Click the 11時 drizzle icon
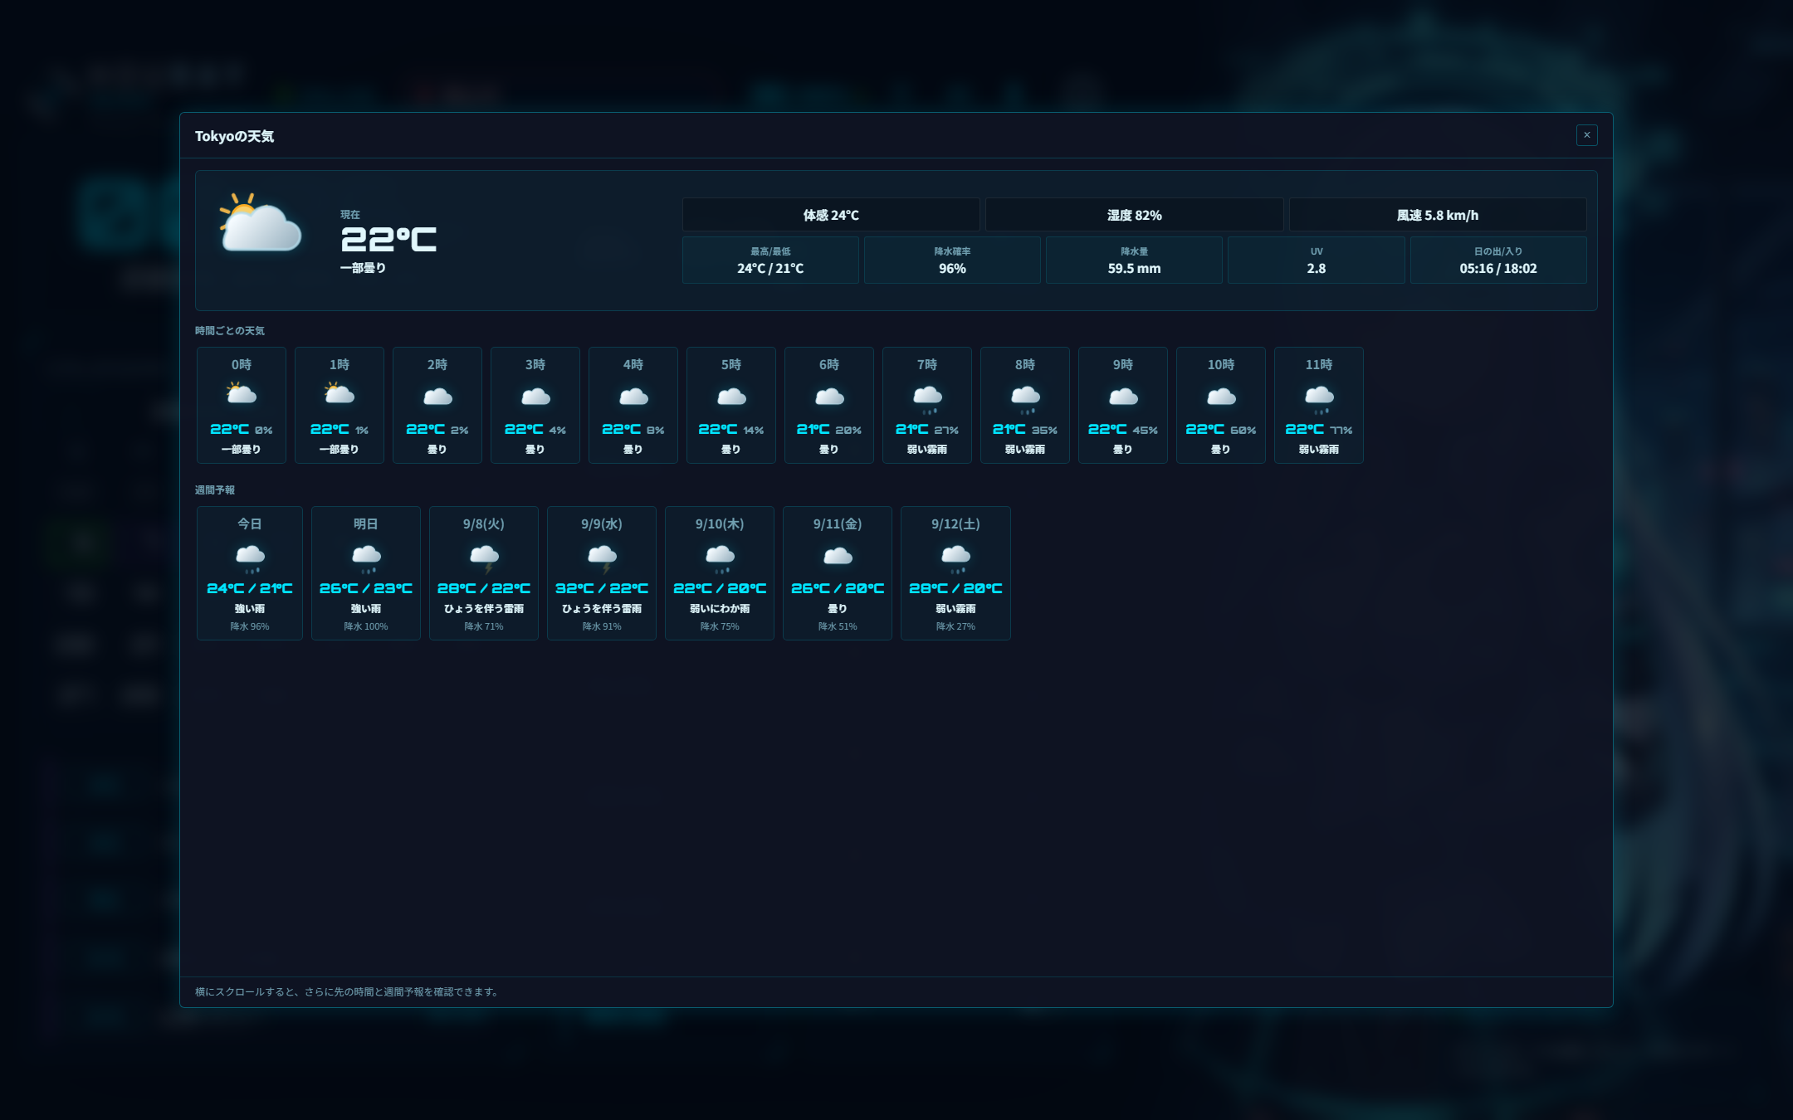The height and width of the screenshot is (1120, 1793). click(1319, 399)
